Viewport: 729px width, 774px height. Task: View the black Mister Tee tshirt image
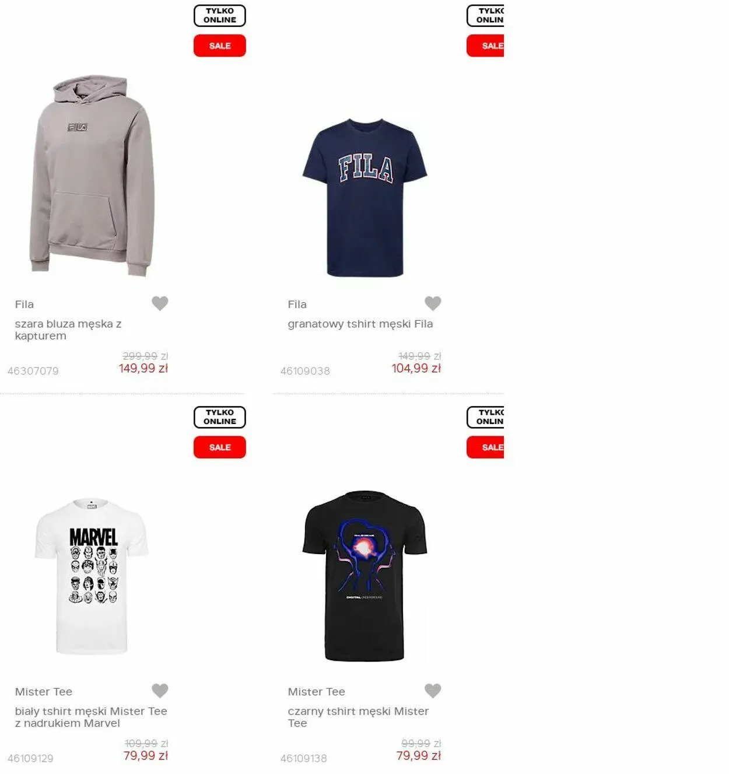tap(365, 576)
